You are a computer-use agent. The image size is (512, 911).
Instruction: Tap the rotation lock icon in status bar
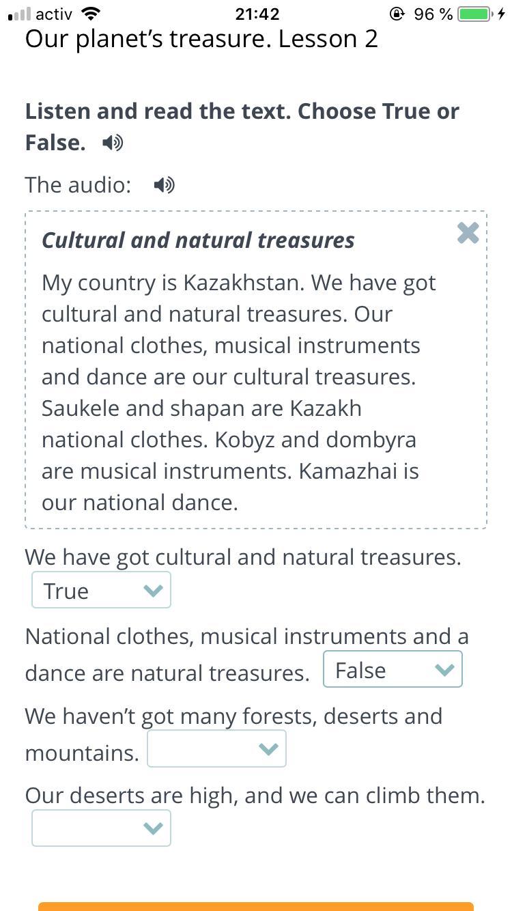coord(397,14)
